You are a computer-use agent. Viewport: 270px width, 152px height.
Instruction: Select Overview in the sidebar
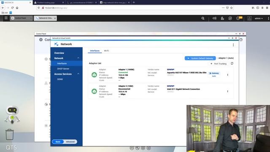point(59,53)
